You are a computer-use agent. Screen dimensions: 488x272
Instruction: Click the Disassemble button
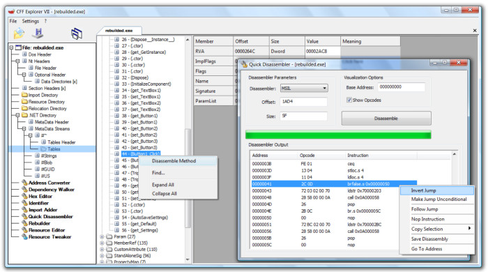pyautogui.click(x=386, y=119)
